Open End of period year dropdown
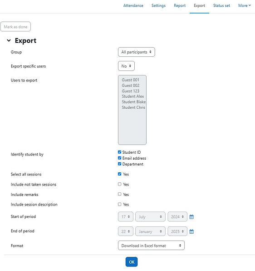Image resolution: width=255 pixels, height=271 pixels. pos(177,231)
